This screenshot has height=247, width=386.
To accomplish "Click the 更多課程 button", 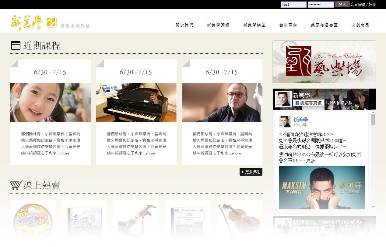I will pos(251,172).
